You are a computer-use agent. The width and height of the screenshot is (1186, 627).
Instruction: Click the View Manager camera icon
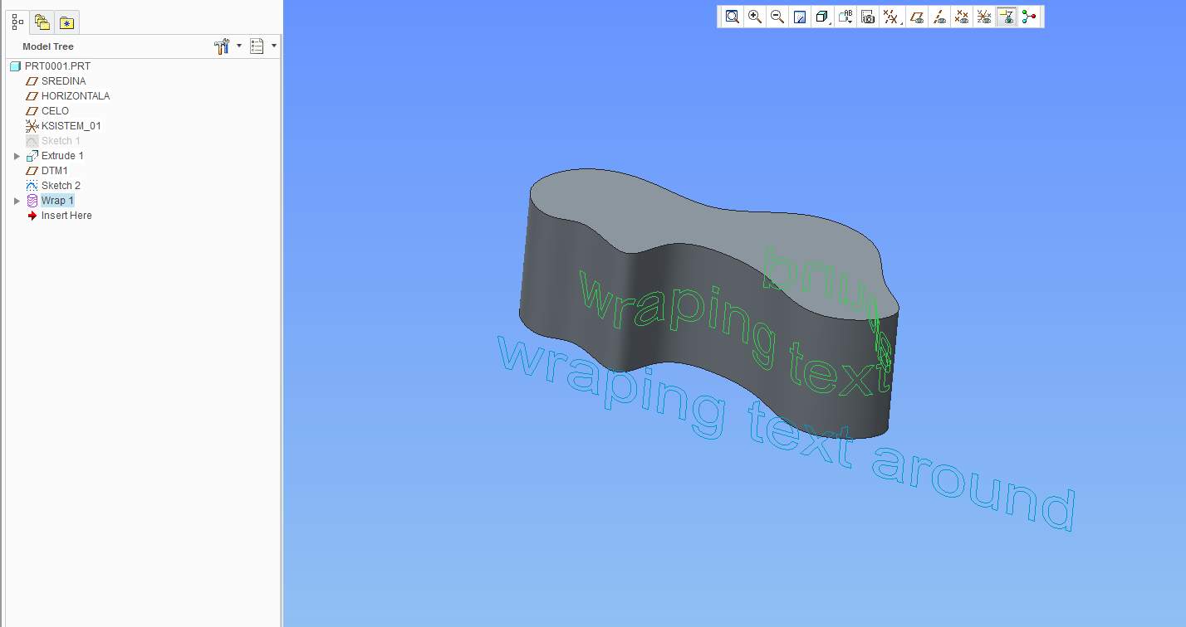click(868, 17)
